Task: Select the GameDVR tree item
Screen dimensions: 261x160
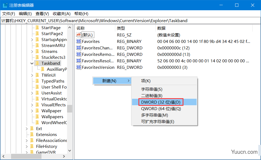Action: tap(46, 152)
